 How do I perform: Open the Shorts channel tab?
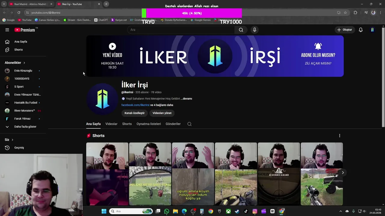(127, 124)
